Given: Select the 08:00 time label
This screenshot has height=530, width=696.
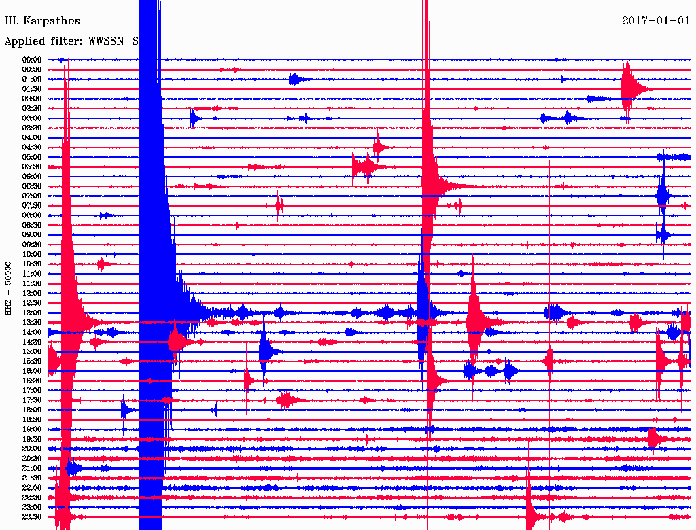Looking at the screenshot, I should coord(32,215).
